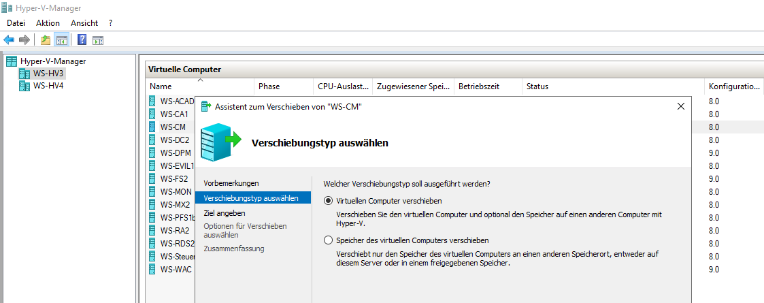The height and width of the screenshot is (303, 764).
Task: Select 'Speicher des virtuellen Computers verschieben' option
Action: (329, 240)
